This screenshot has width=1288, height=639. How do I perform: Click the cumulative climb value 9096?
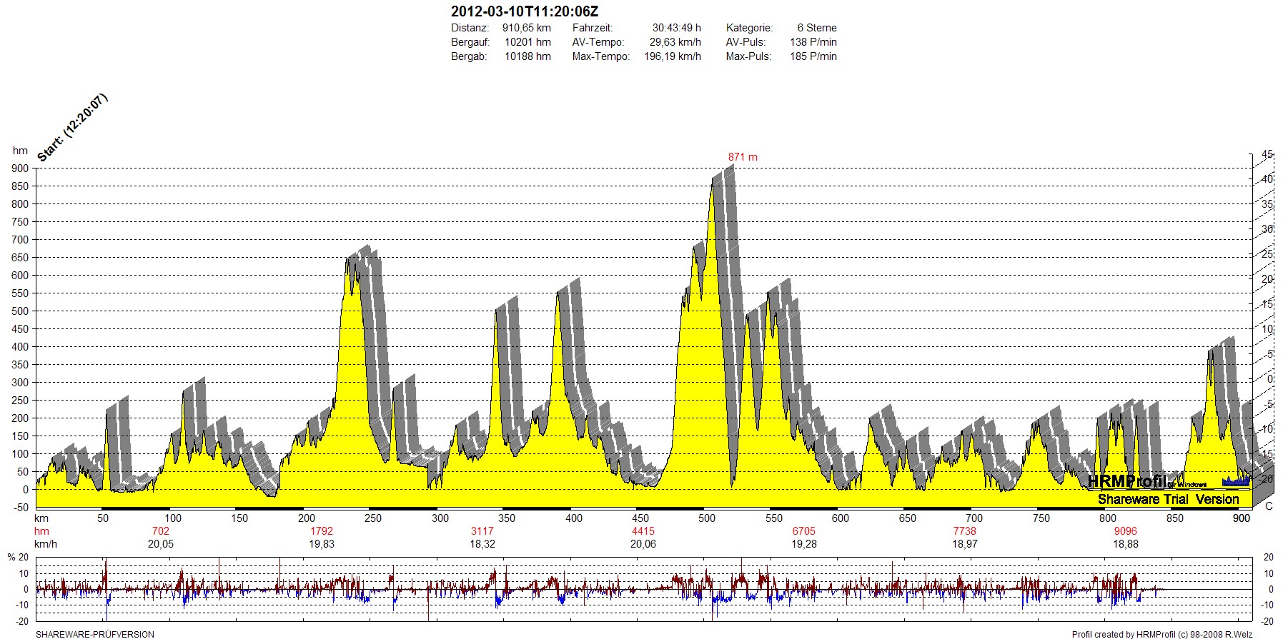[x=1125, y=531]
